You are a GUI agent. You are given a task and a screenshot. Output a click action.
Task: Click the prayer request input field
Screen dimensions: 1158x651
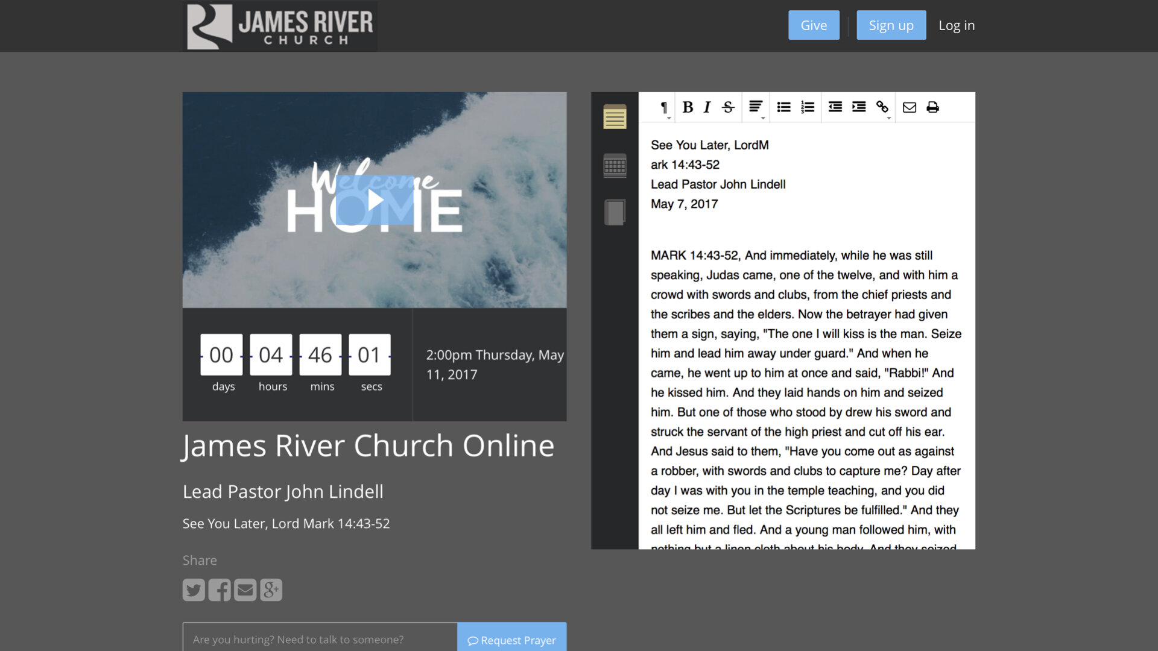320,638
